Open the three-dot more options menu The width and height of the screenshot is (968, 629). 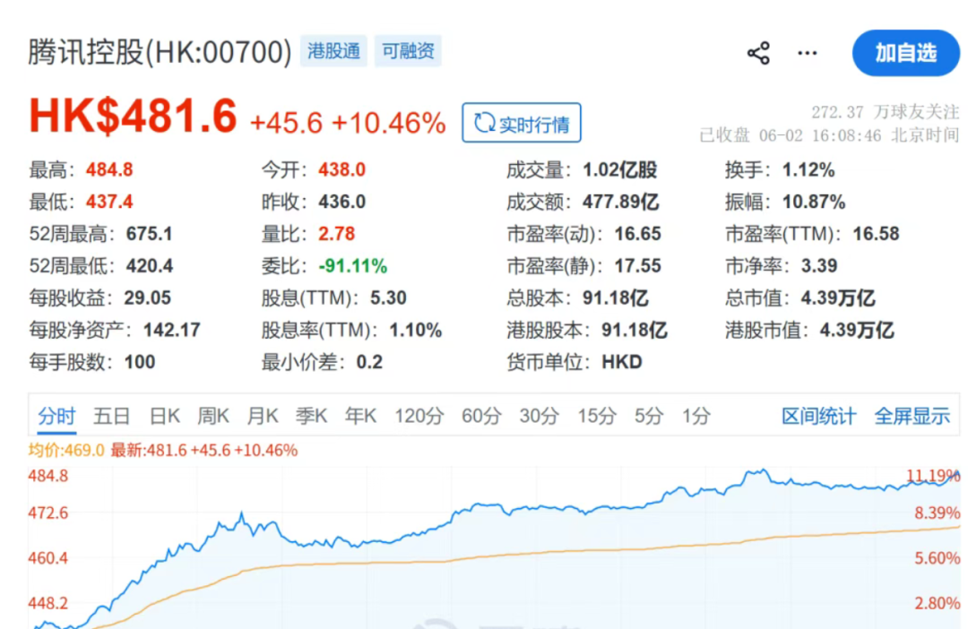807,53
